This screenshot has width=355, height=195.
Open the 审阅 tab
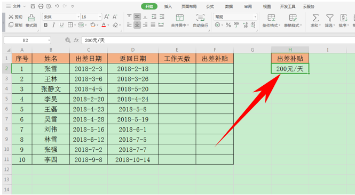248,6
